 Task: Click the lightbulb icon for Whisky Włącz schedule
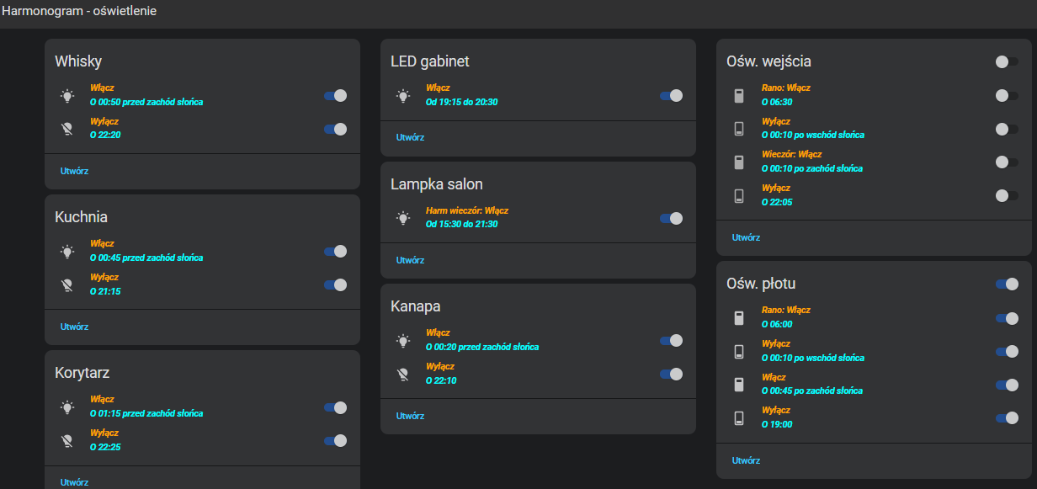click(67, 96)
